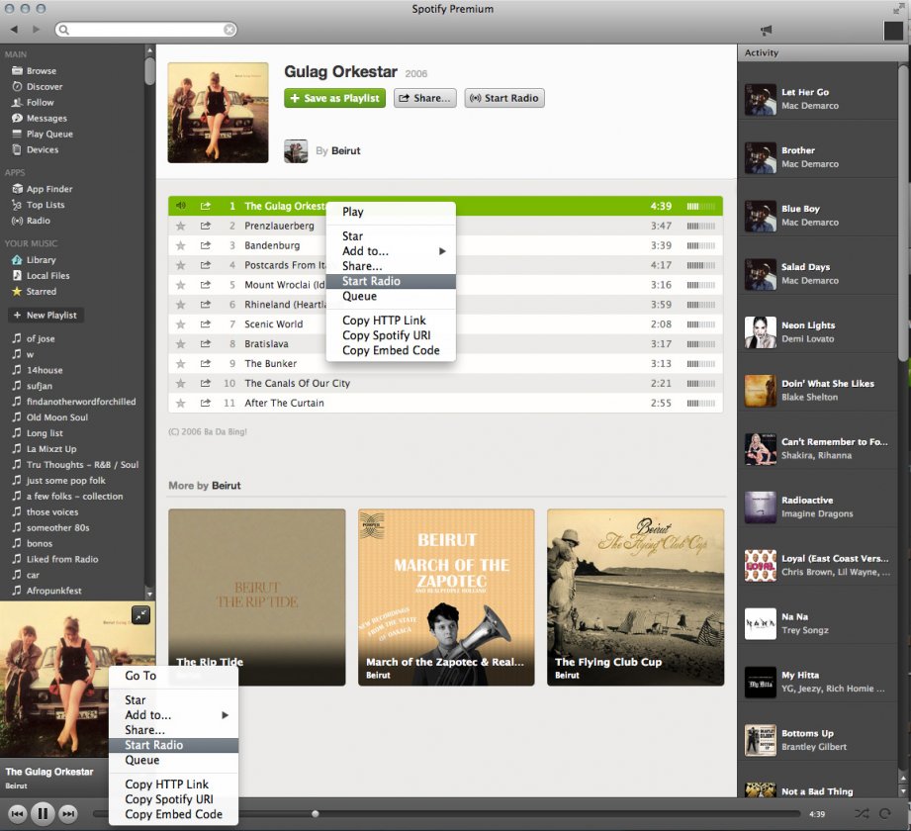Viewport: 911px width, 831px height.
Task: Seek using the playback progress handle
Action: 315,813
